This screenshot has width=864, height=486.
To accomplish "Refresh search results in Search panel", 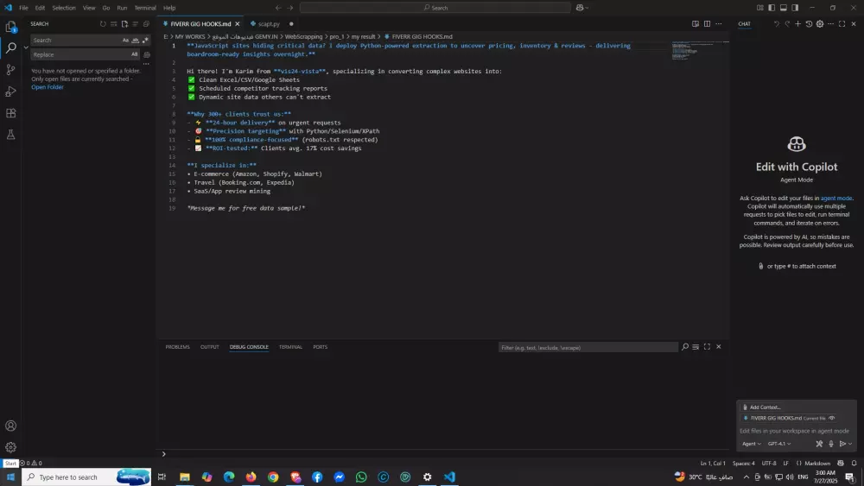I will [103, 23].
